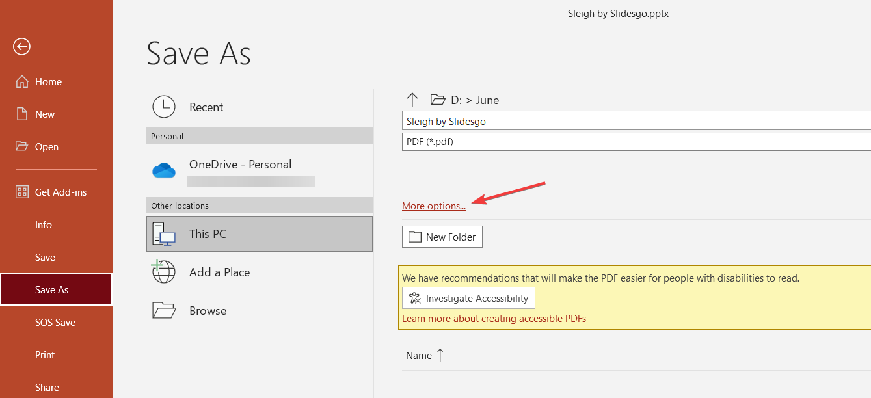Select This PC location
The height and width of the screenshot is (398, 871).
point(260,233)
